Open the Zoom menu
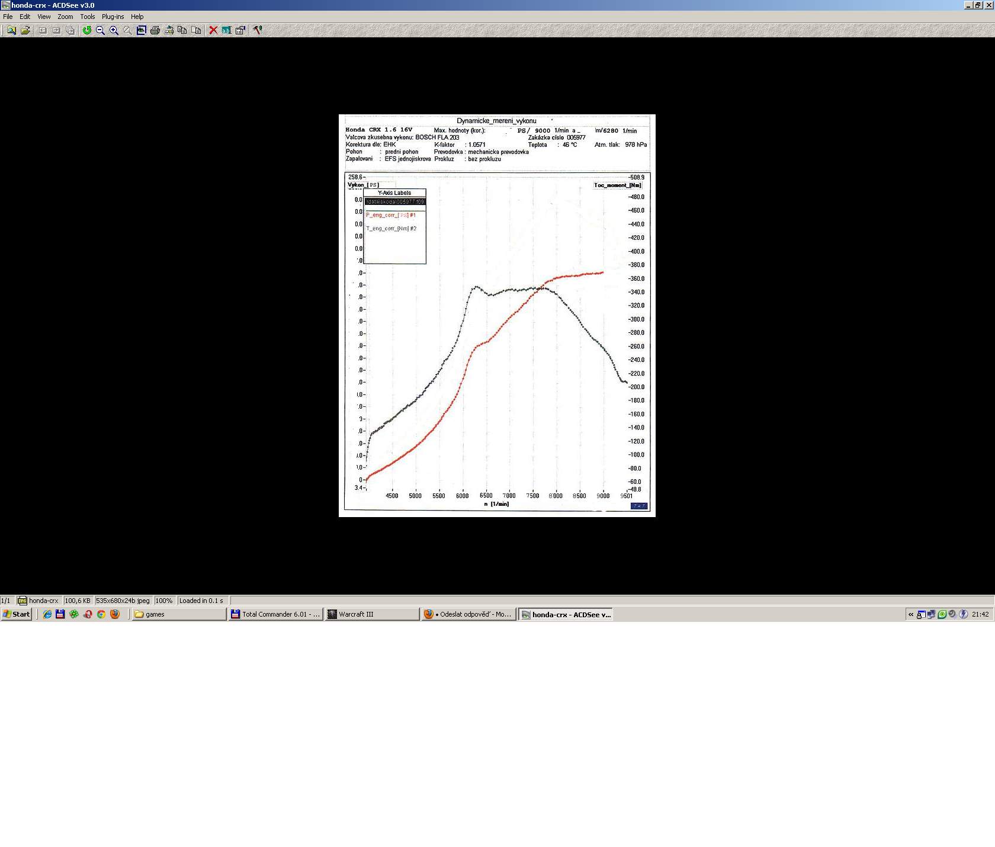 click(x=65, y=17)
